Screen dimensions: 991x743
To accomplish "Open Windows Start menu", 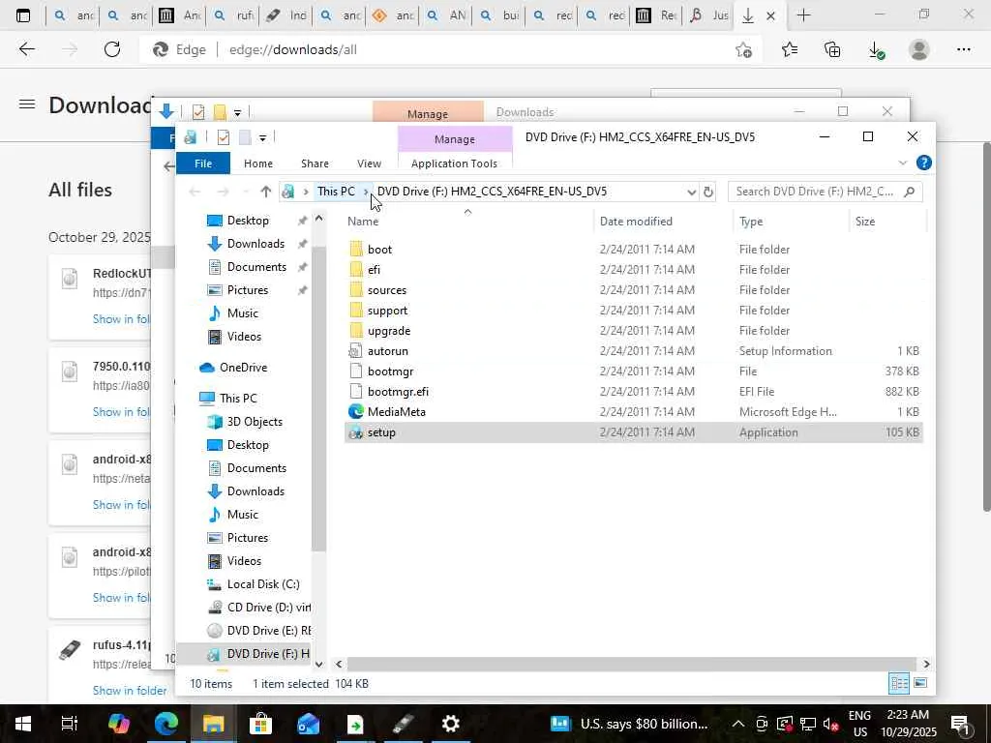I will [x=23, y=724].
